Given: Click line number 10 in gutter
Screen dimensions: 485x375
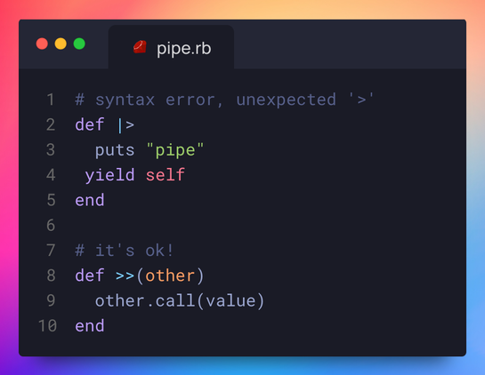Looking at the screenshot, I should pos(48,325).
